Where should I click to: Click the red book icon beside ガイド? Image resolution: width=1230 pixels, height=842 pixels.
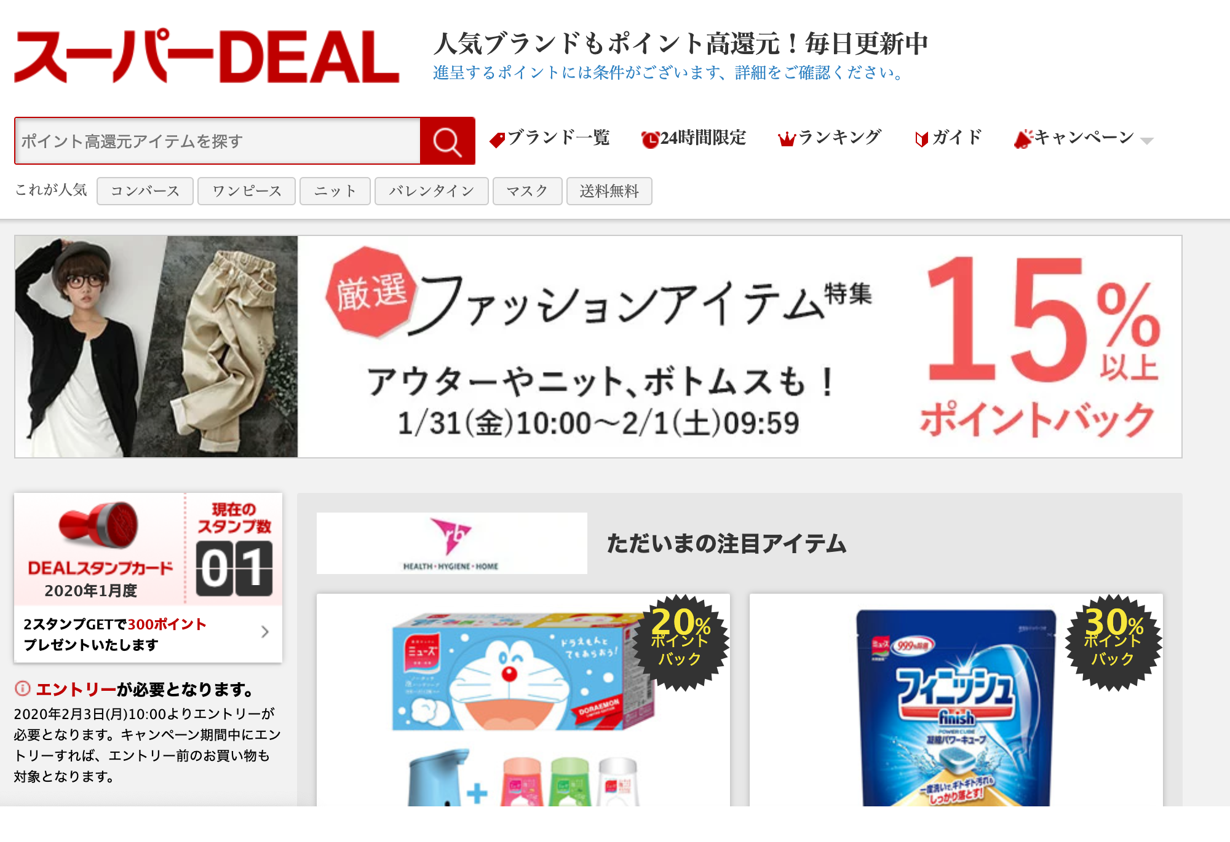point(921,140)
